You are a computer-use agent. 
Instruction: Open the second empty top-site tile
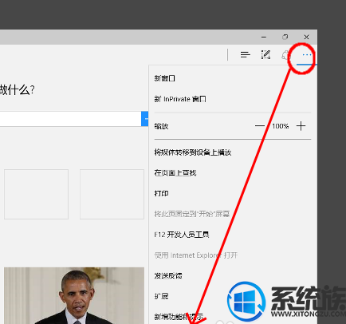tap(112, 194)
